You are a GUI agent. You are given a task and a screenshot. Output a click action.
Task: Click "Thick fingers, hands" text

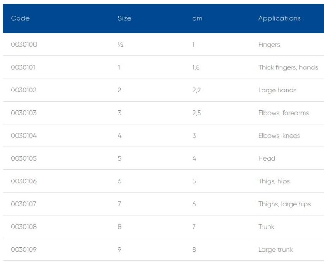pyautogui.click(x=288, y=67)
